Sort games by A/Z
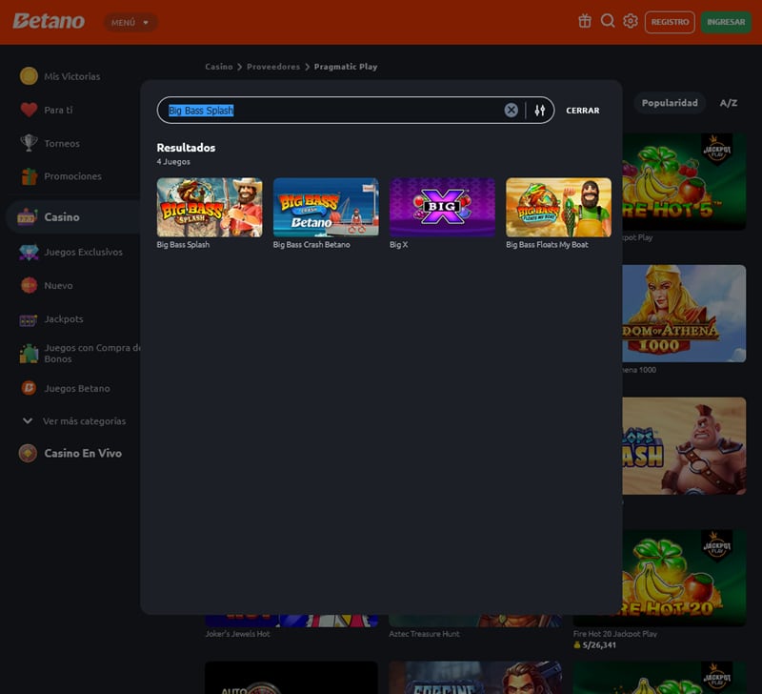This screenshot has height=694, width=762. click(728, 103)
